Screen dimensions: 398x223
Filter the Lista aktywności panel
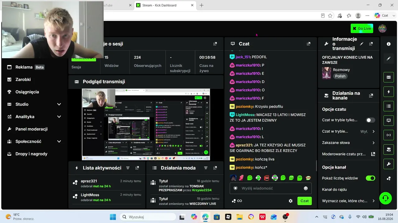pyautogui.click(x=128, y=168)
